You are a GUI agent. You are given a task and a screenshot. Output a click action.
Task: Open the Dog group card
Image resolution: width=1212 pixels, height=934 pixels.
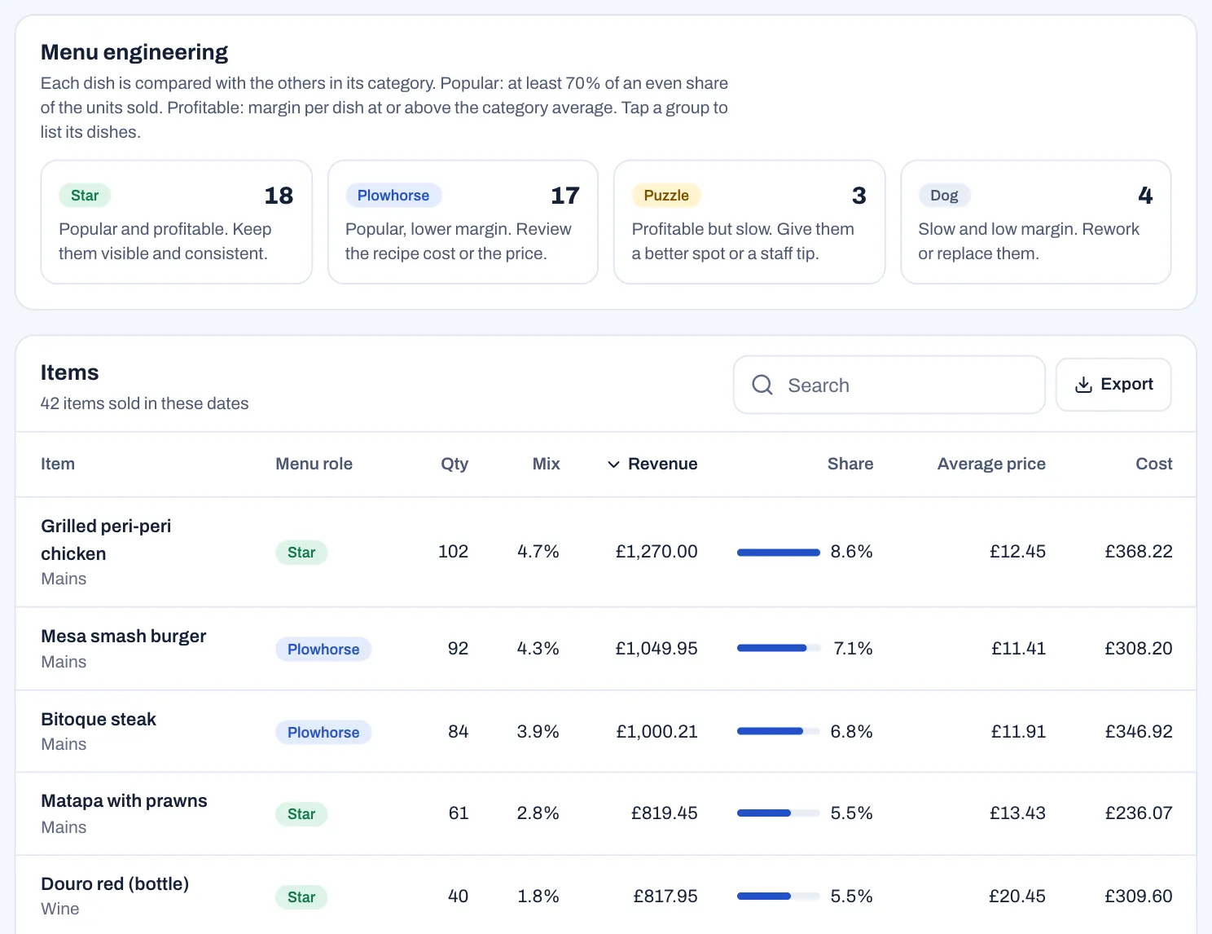coord(1036,222)
